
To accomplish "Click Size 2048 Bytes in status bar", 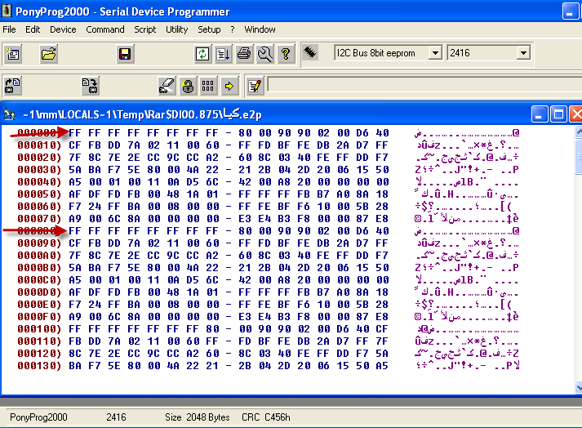I will tap(198, 417).
